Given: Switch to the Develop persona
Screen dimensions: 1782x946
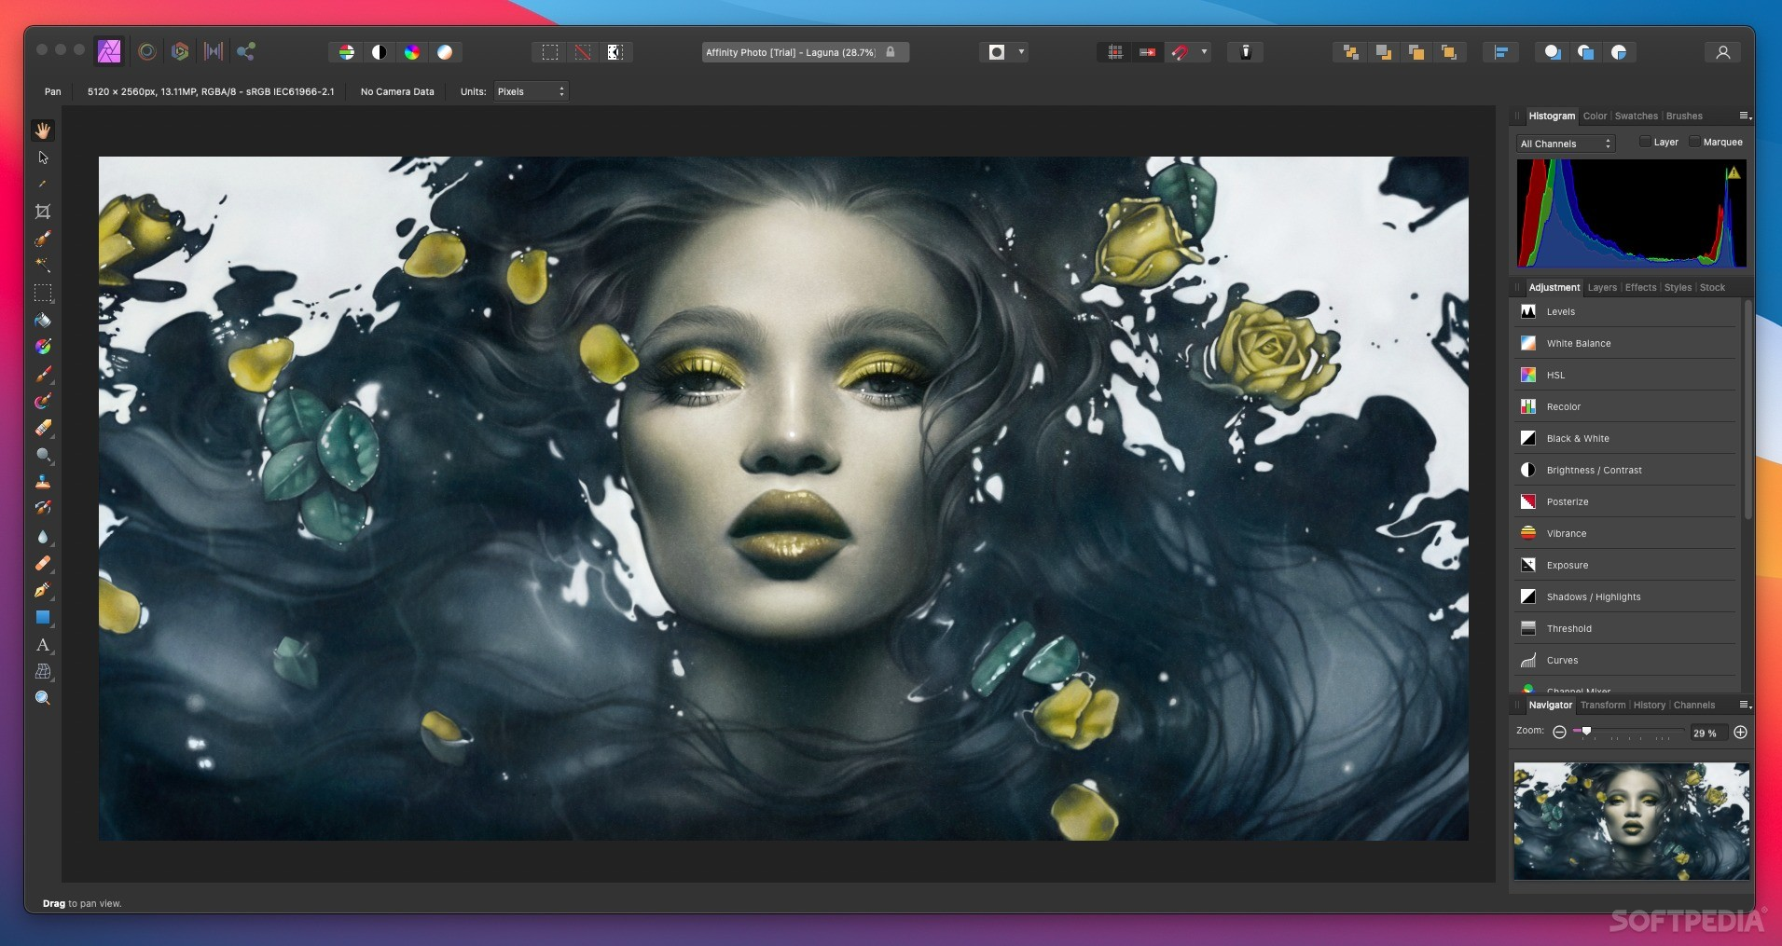Looking at the screenshot, I should pos(180,52).
